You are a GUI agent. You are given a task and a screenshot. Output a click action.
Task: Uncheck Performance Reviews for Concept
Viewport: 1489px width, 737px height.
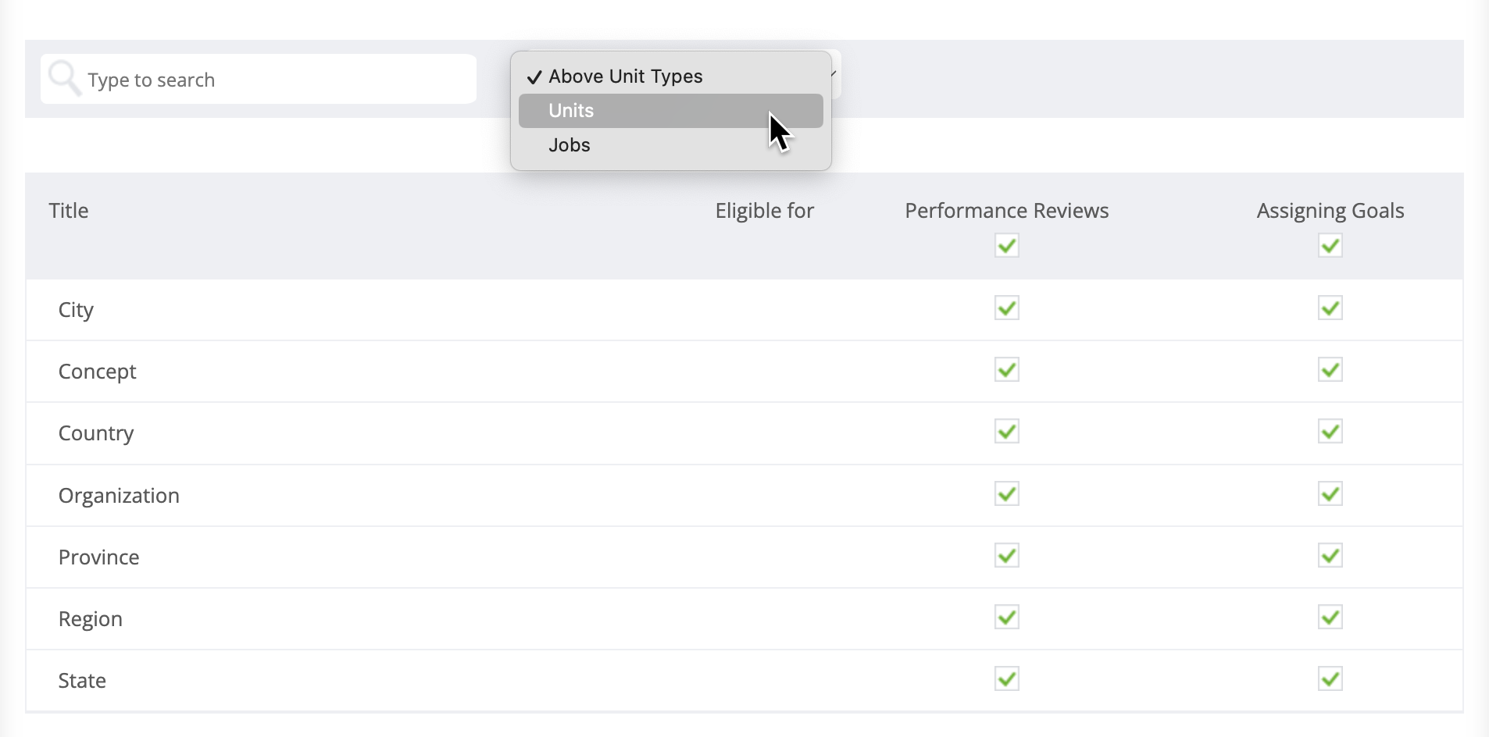1007,370
